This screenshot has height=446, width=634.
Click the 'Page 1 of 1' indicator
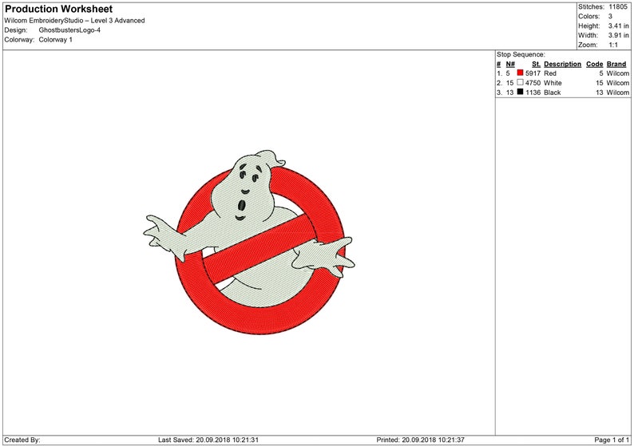coord(612,440)
